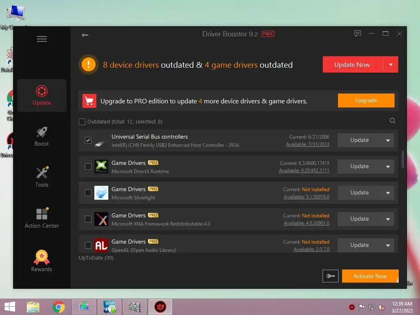The height and width of the screenshot is (315, 420).
Task: Click the PRO badge on XNA Framework row
Action: pos(153,215)
